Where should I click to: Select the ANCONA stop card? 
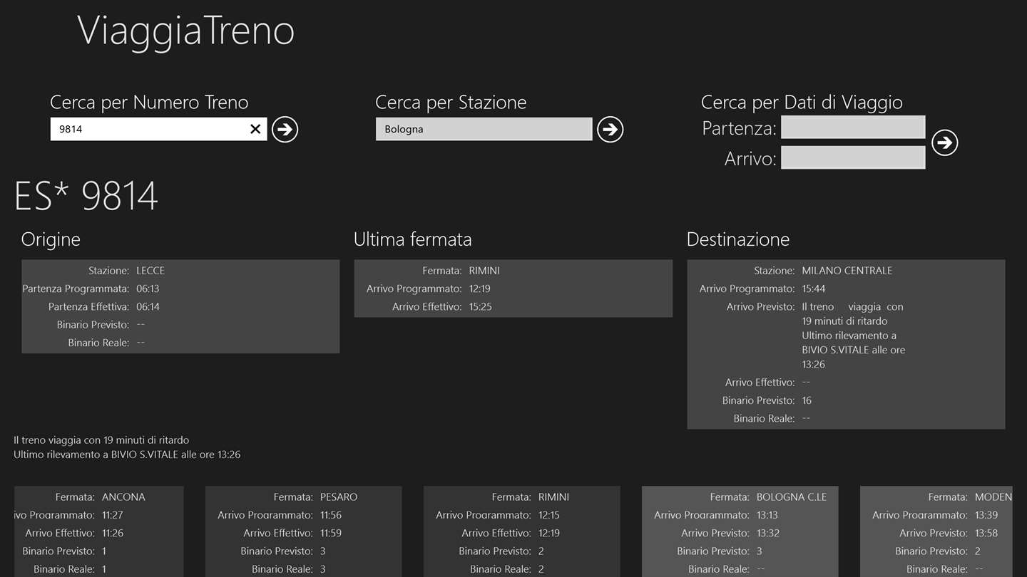99,531
